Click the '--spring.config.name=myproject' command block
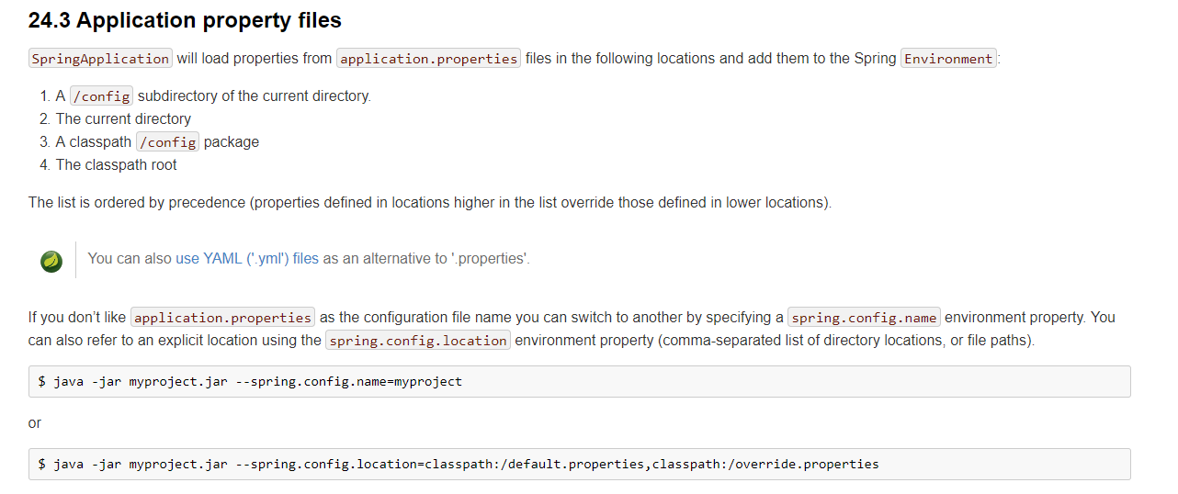This screenshot has height=494, width=1178. click(x=580, y=382)
